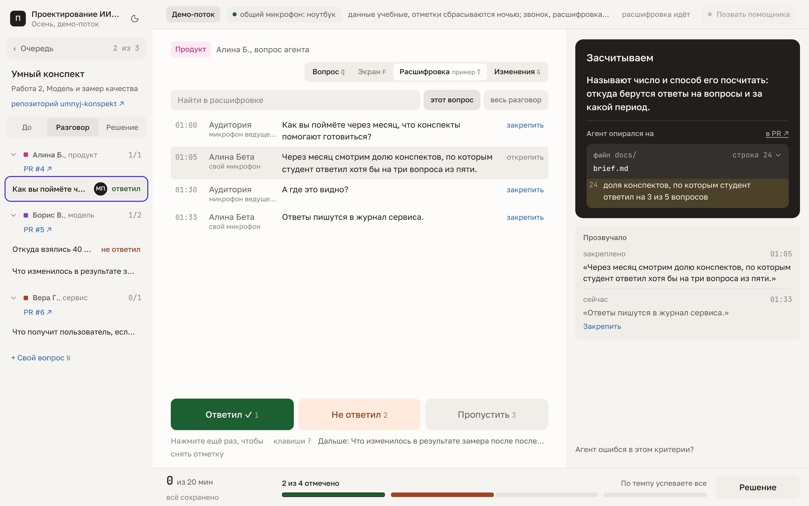Image resolution: width=809 pixels, height=506 pixels.
Task: Open PR #5 link
Action: coord(37,230)
